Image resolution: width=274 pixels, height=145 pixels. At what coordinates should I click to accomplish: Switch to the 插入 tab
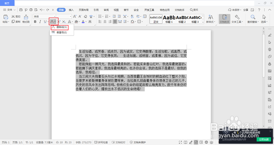click(71, 10)
